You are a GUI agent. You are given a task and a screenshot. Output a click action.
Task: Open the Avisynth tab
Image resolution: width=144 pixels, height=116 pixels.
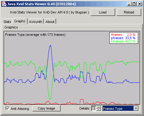point(36,22)
